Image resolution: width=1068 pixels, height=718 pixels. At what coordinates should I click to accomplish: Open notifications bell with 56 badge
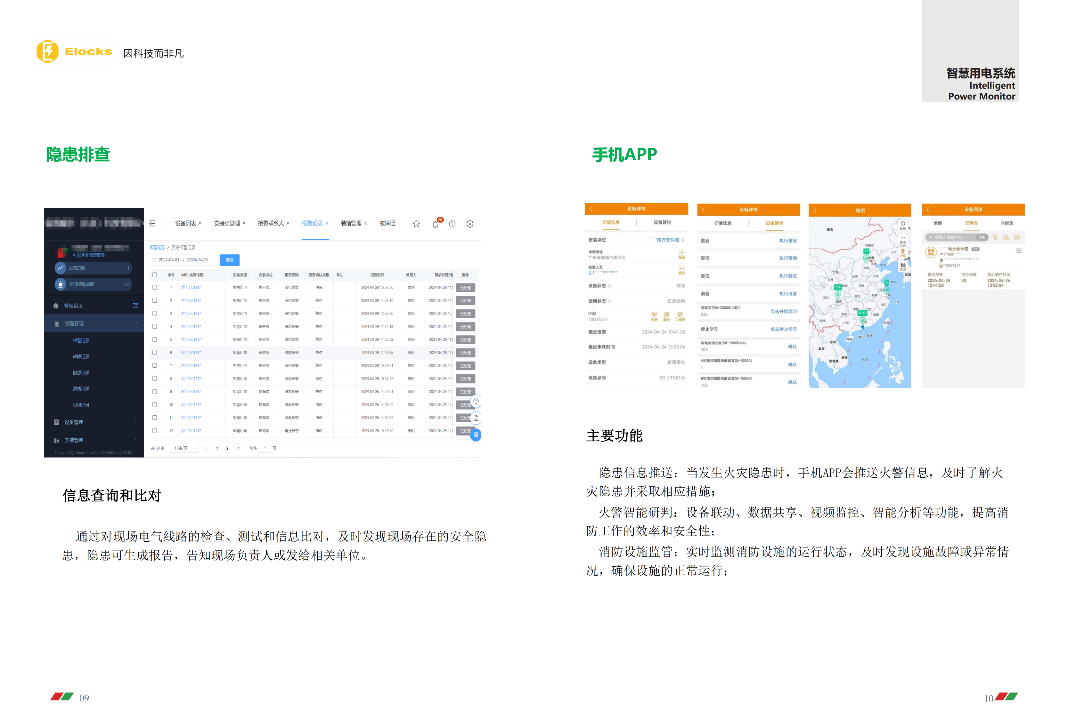(435, 224)
